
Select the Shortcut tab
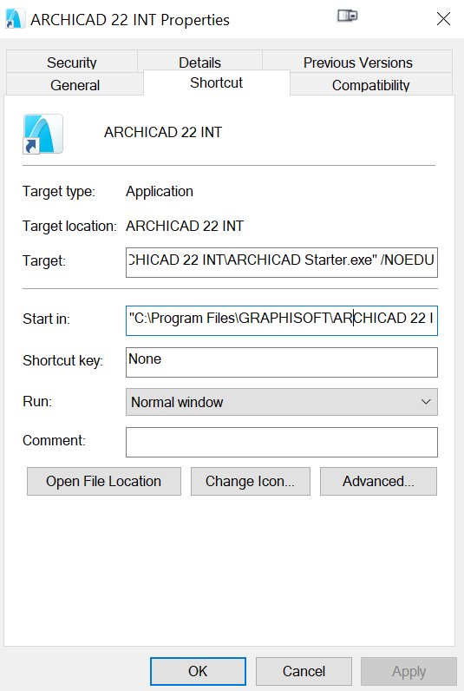click(216, 82)
